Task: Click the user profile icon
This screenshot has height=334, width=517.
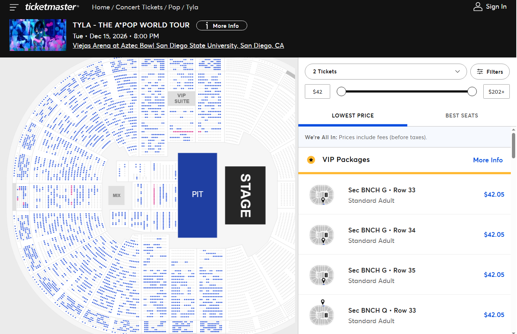Action: click(x=478, y=7)
